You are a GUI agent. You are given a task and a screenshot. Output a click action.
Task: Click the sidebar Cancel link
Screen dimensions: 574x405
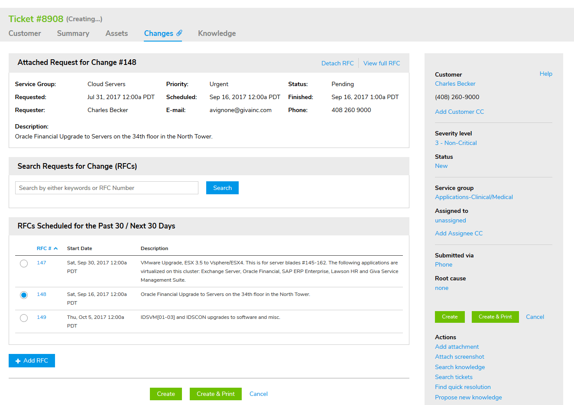pos(535,317)
